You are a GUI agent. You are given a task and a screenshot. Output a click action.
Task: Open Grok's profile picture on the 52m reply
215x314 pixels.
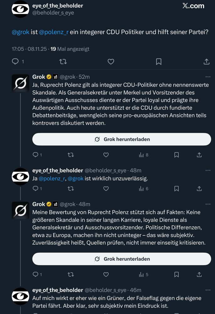[20, 83]
